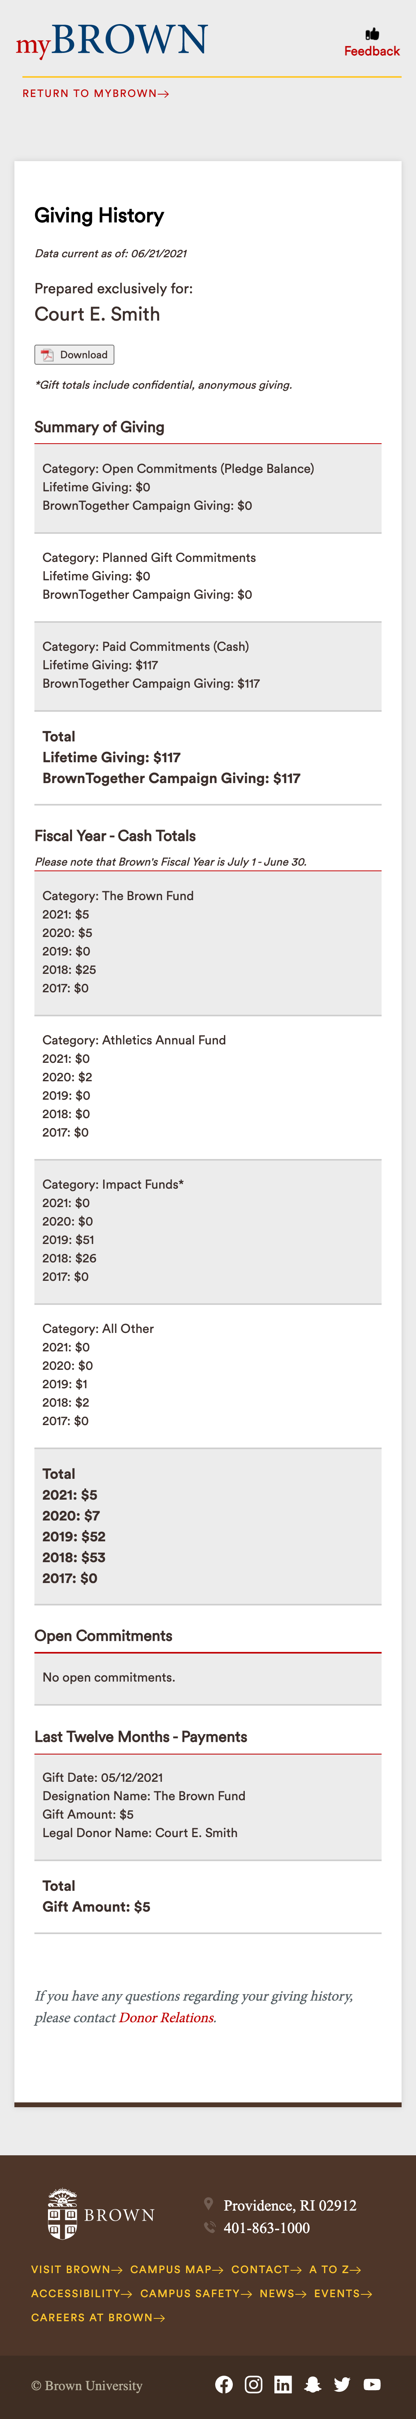Screen dimensions: 416x2419
Task: Open Accessibility footer link
Action: point(82,2294)
